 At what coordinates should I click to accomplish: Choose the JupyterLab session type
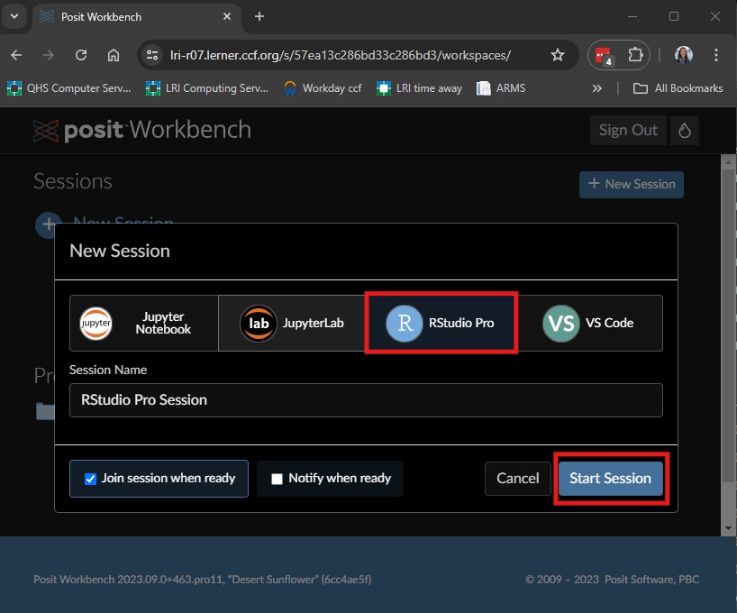(x=291, y=324)
